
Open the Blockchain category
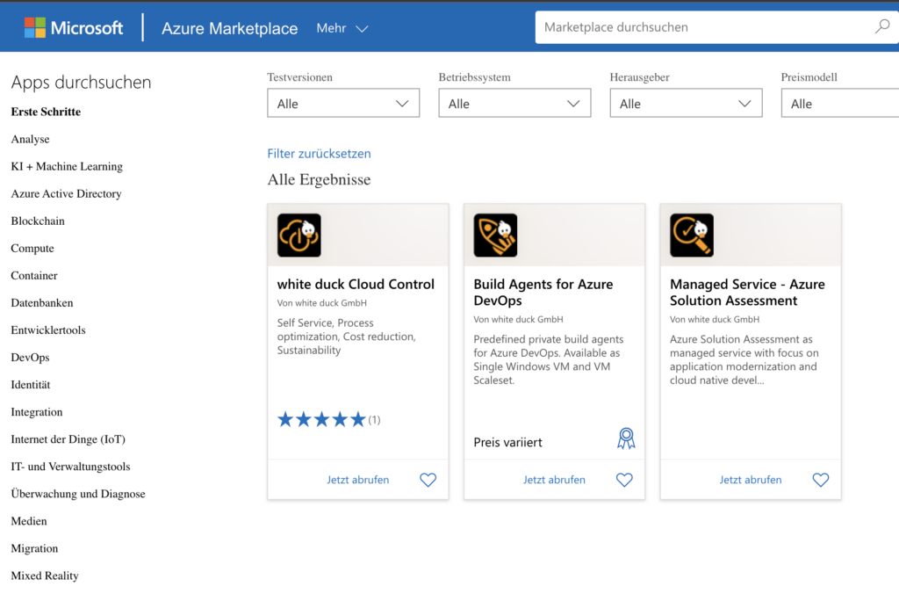click(38, 221)
